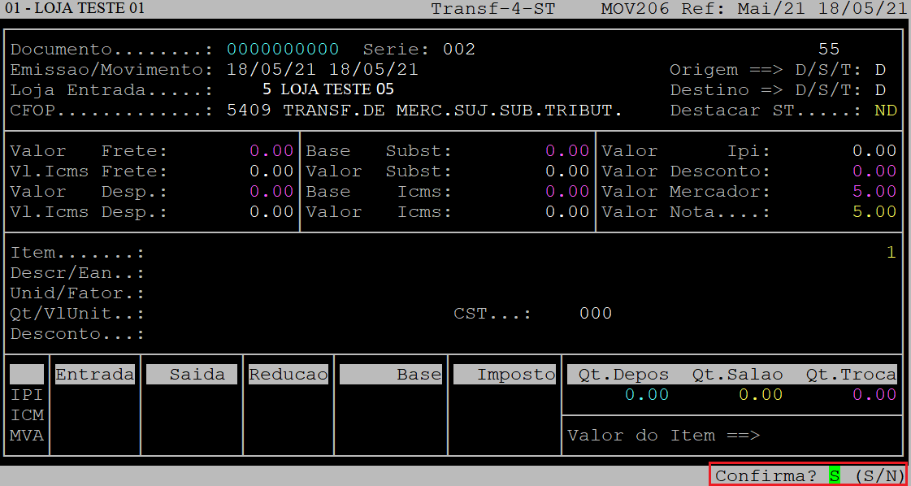
Task: Click the Serie field showing 002
Action: (459, 50)
